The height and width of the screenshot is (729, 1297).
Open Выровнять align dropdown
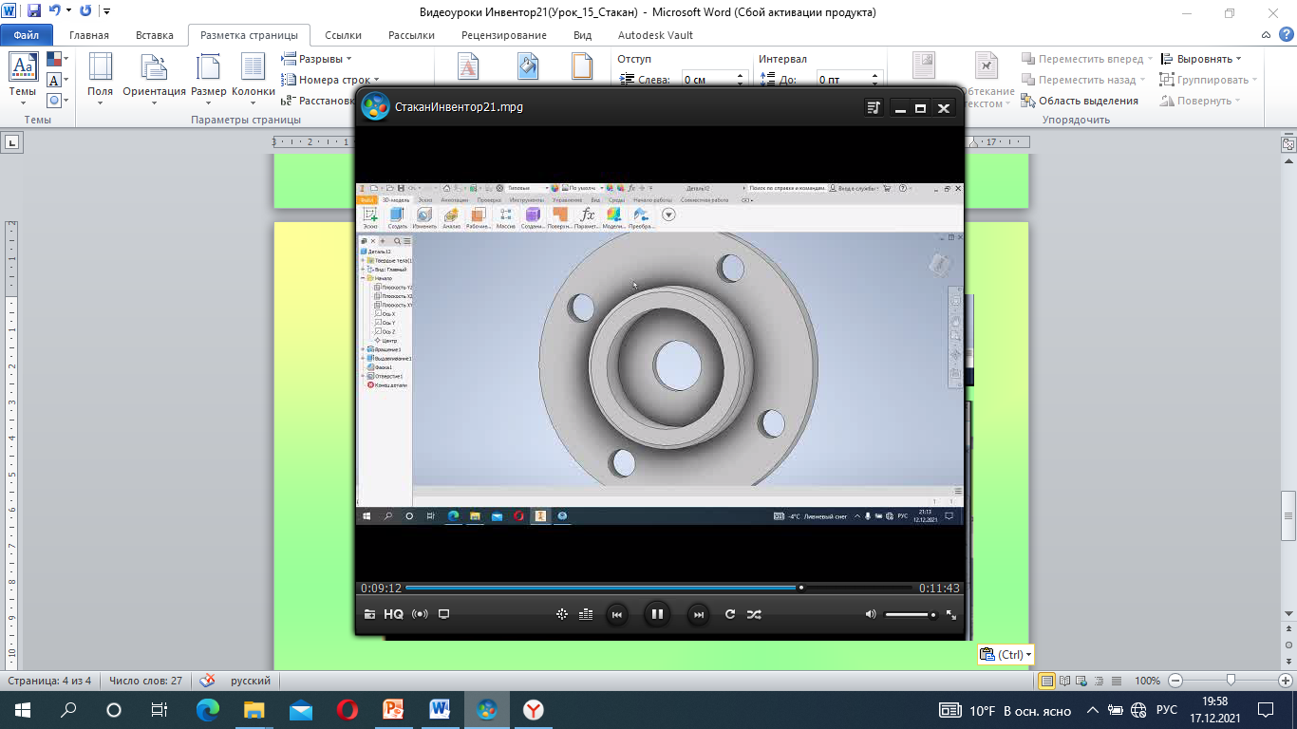[x=1202, y=59]
